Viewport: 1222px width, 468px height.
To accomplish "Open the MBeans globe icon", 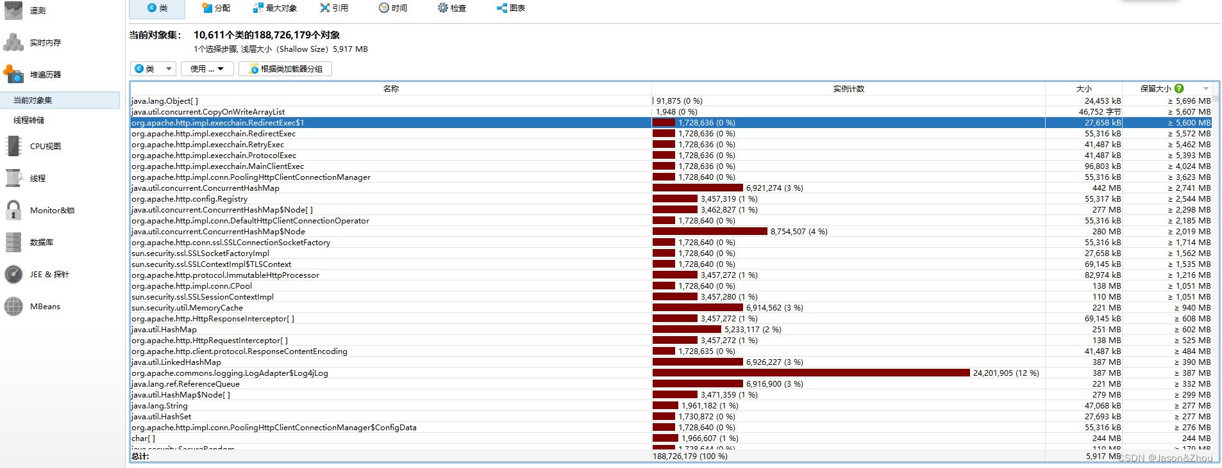I will click(x=13, y=306).
